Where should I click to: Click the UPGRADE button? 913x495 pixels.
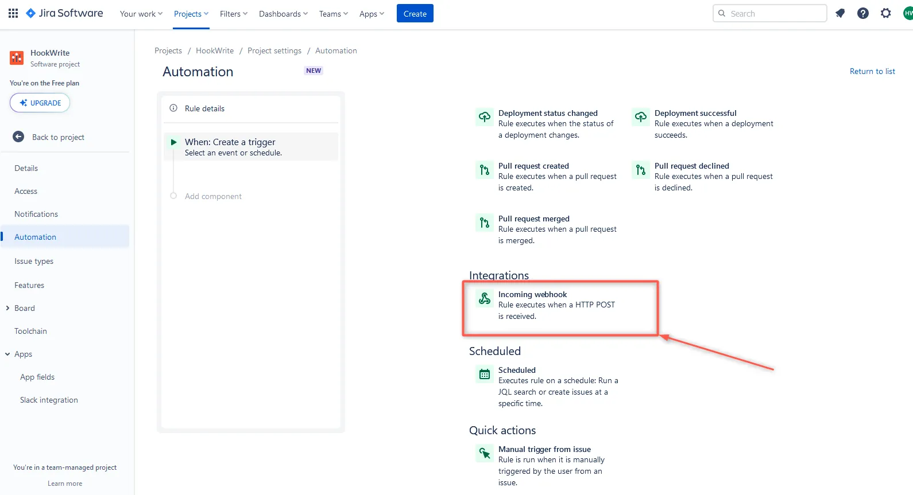(x=40, y=103)
